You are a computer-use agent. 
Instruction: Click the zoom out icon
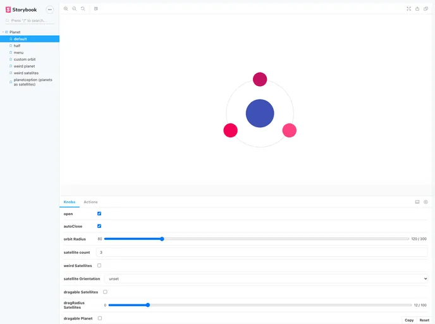tap(75, 9)
